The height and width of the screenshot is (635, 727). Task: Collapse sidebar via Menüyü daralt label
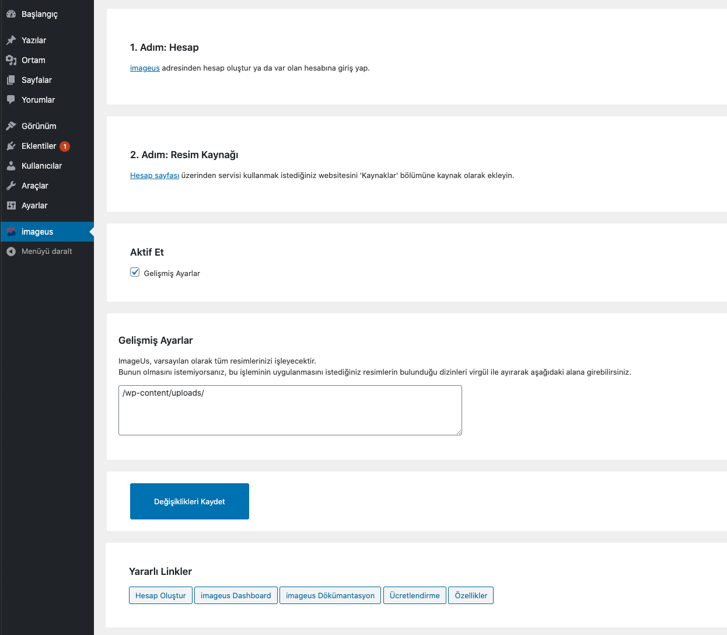tap(47, 252)
